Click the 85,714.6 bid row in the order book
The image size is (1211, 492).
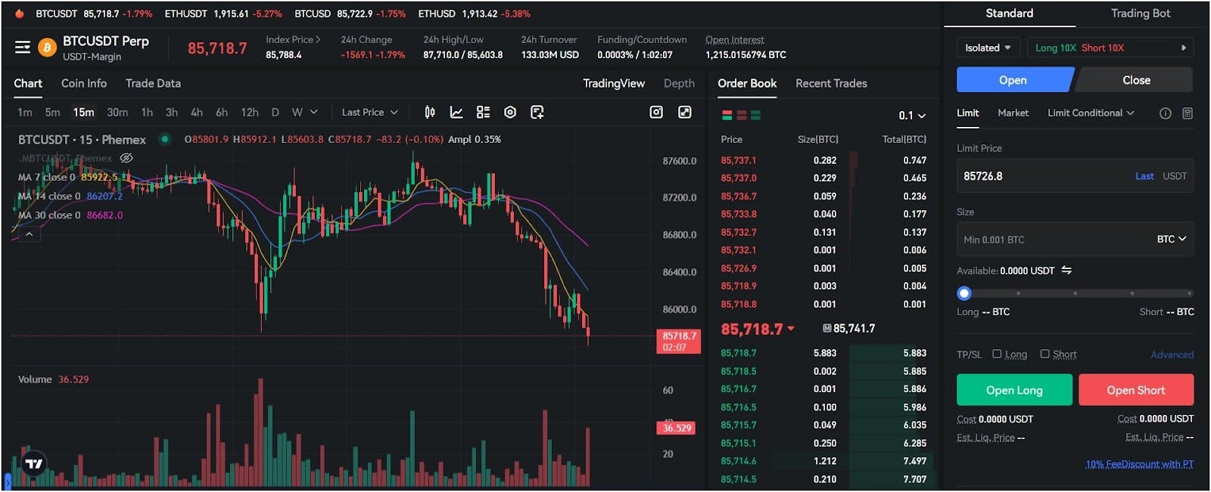(823, 461)
